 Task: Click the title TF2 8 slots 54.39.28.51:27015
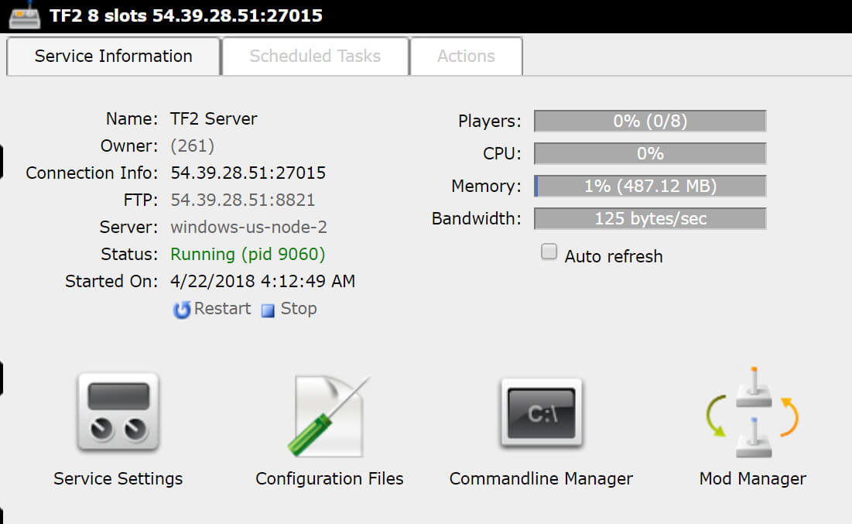click(x=186, y=15)
